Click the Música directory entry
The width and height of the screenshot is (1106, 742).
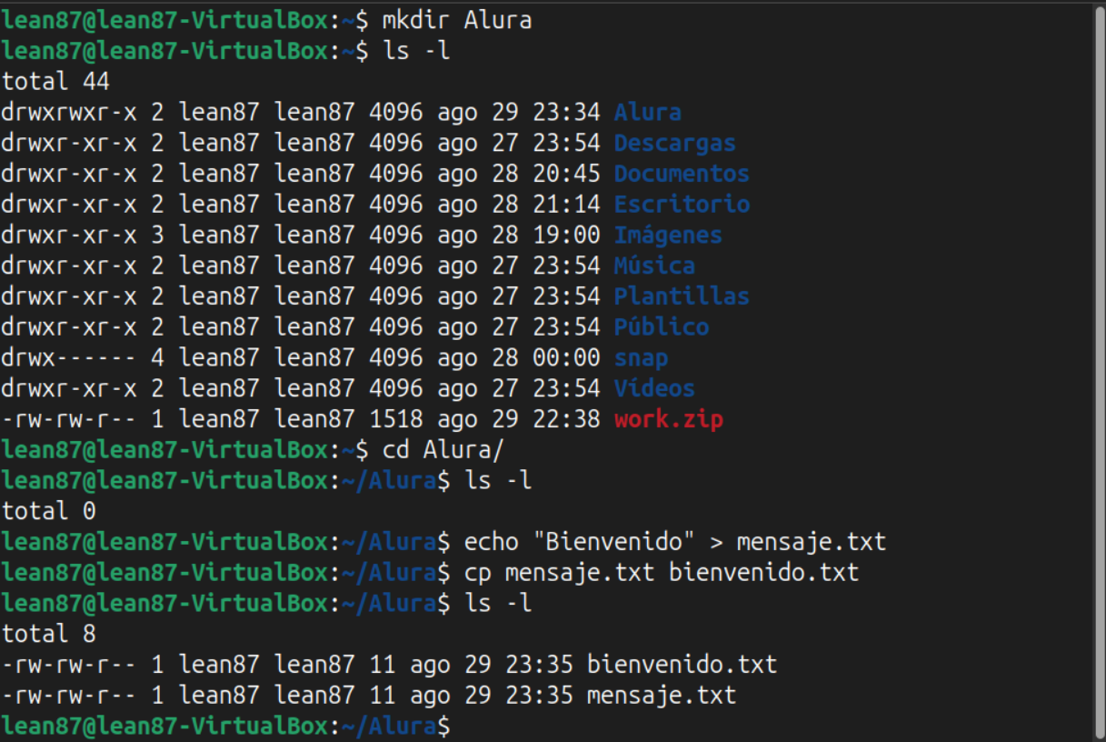click(x=654, y=266)
